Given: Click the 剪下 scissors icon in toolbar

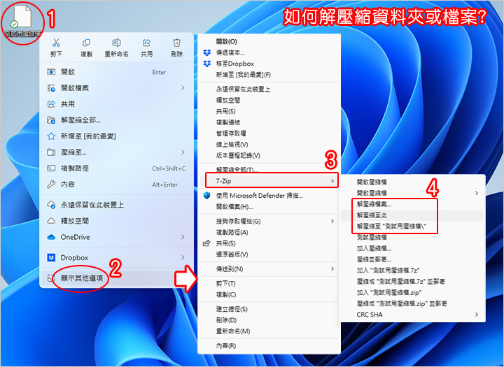Looking at the screenshot, I should (56, 43).
